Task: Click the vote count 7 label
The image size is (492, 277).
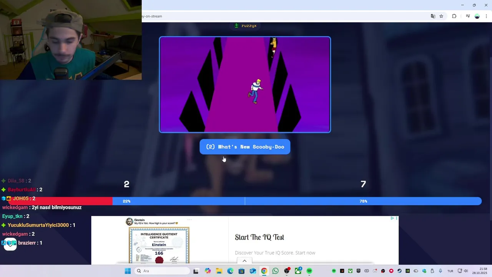Action: (363, 184)
